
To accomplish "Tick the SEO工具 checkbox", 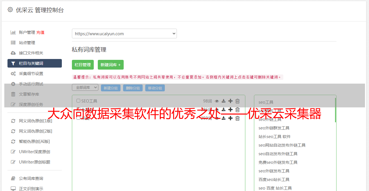I will [78, 101].
